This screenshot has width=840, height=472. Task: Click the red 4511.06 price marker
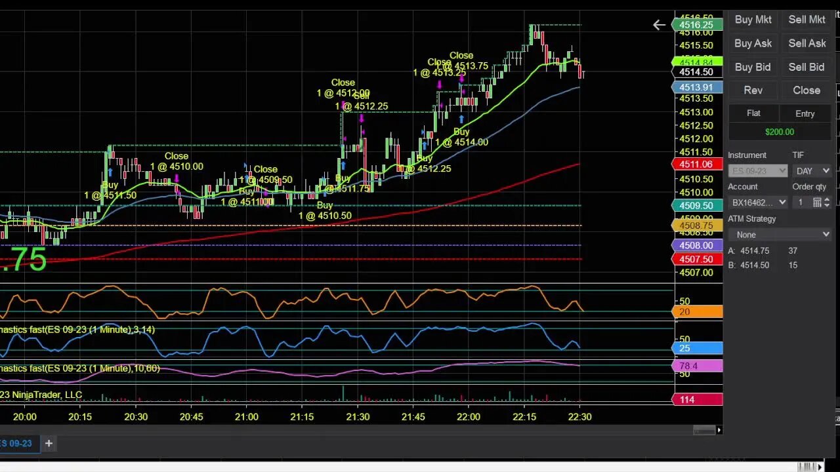pyautogui.click(x=698, y=165)
